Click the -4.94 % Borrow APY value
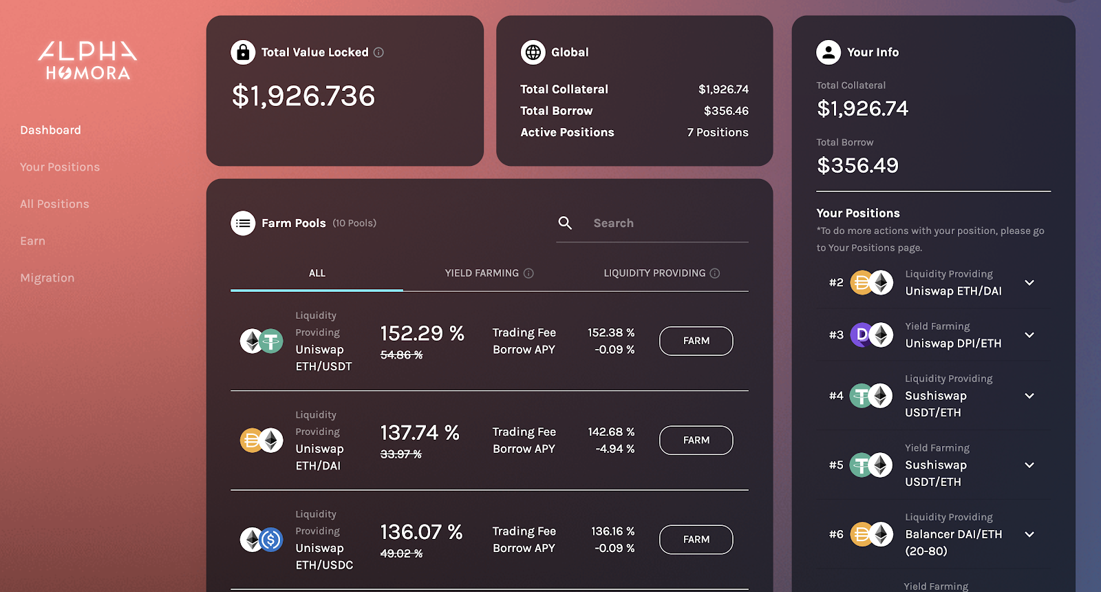Image resolution: width=1101 pixels, height=592 pixels. click(615, 449)
